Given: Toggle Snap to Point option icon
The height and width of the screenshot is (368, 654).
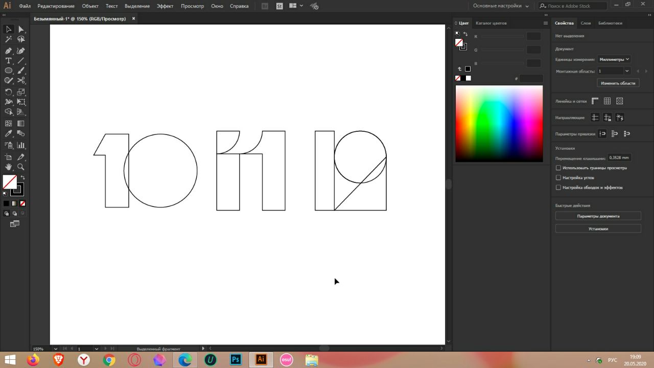Looking at the screenshot, I should (602, 134).
